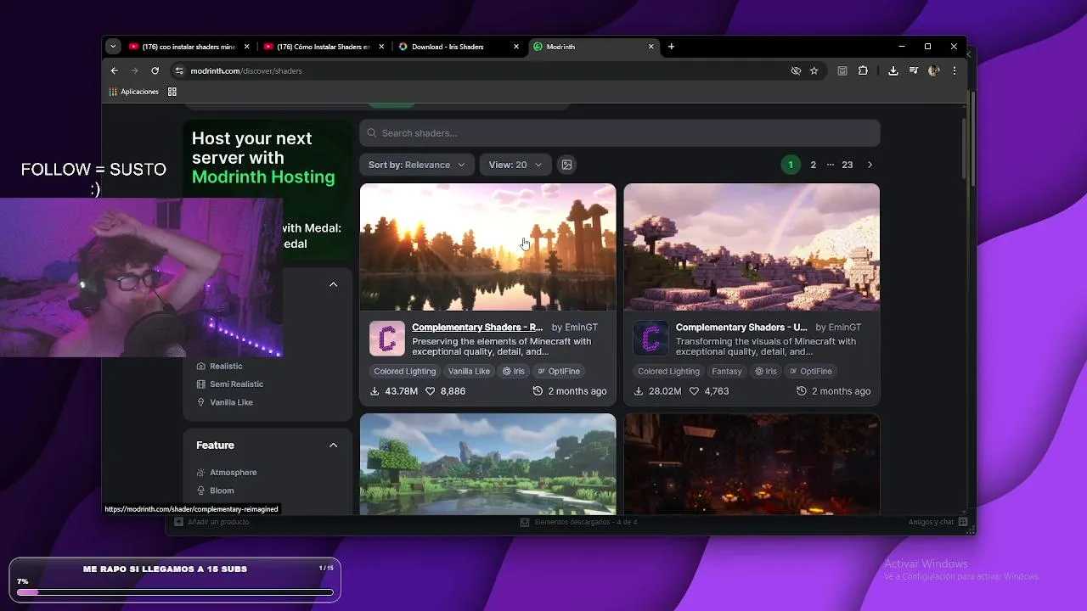Collapse the filter section above Realistic
This screenshot has width=1087, height=611.
click(333, 284)
